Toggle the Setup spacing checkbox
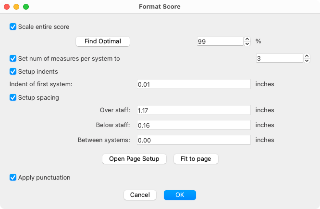 [13, 97]
